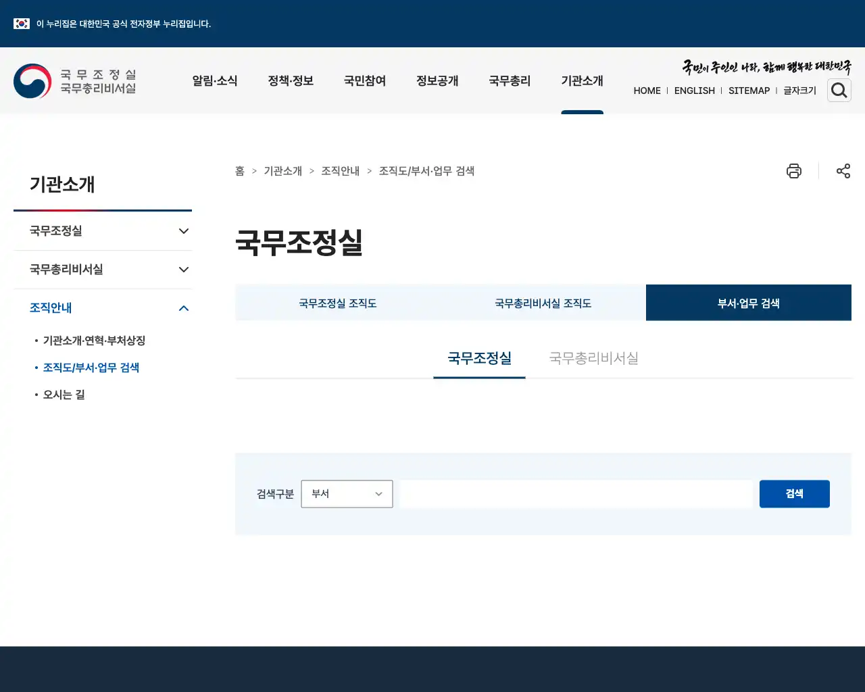
Task: Collapse the 조직안내 sidebar section
Action: point(103,308)
